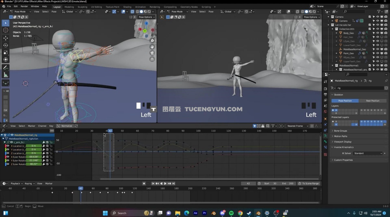Switch to the Animation workspace tab

(x=140, y=7)
